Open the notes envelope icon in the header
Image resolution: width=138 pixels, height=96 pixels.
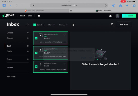[110, 16]
